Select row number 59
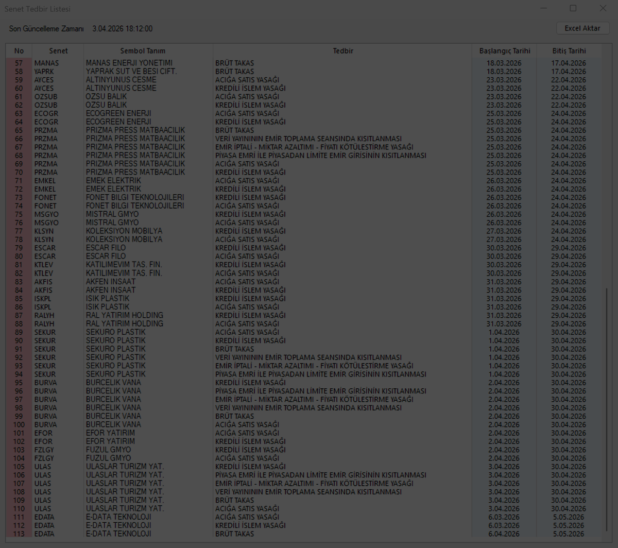This screenshot has height=548, width=618. (19, 80)
